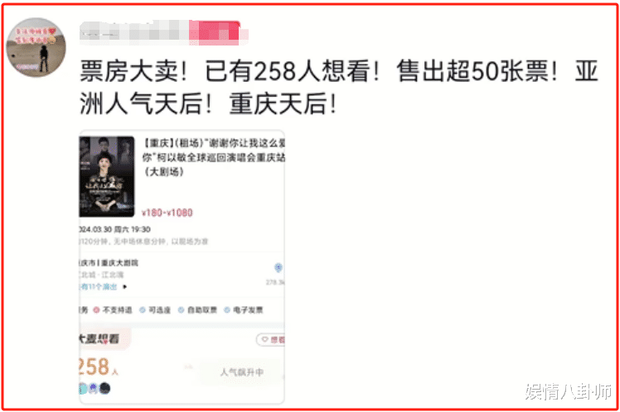Image resolution: width=620 pixels, height=412 pixels.
Task: Open the poster's circular profile avatar
Action: (x=36, y=47)
